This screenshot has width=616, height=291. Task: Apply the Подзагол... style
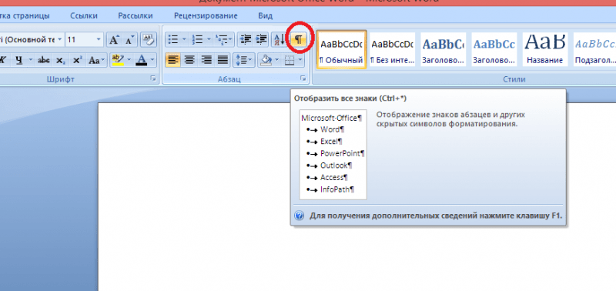[594, 49]
